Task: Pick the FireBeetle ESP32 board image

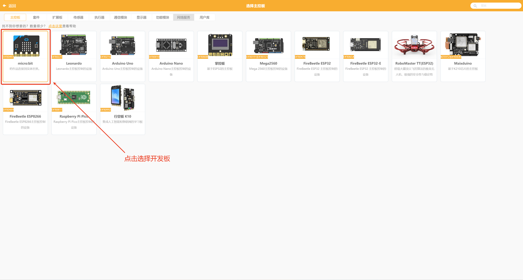Action: click(317, 44)
